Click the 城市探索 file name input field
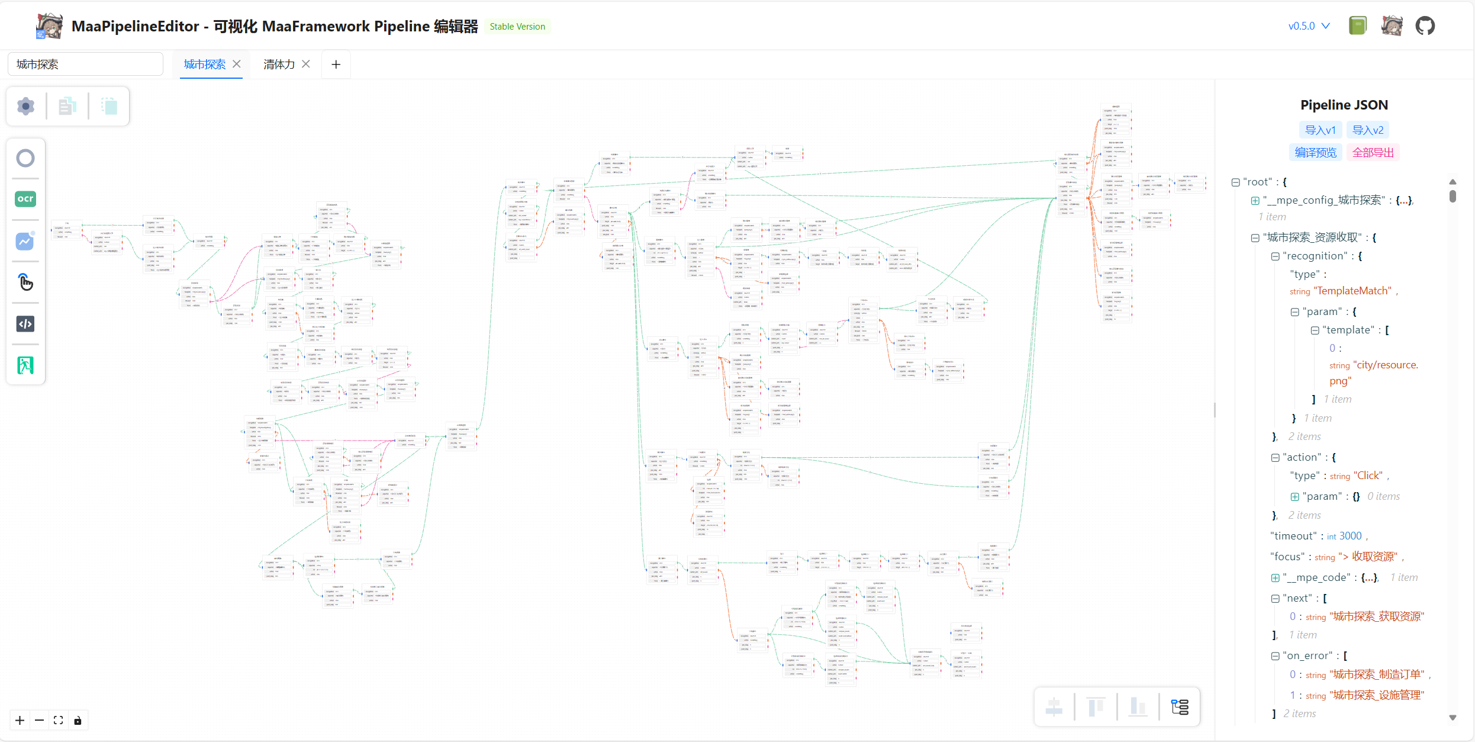 (x=85, y=65)
